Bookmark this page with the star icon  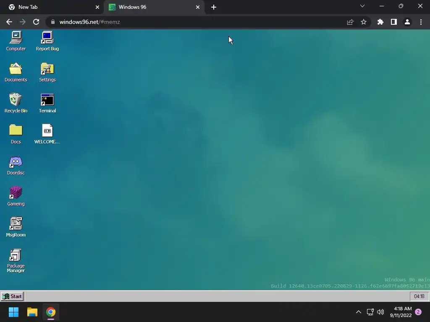pyautogui.click(x=364, y=22)
